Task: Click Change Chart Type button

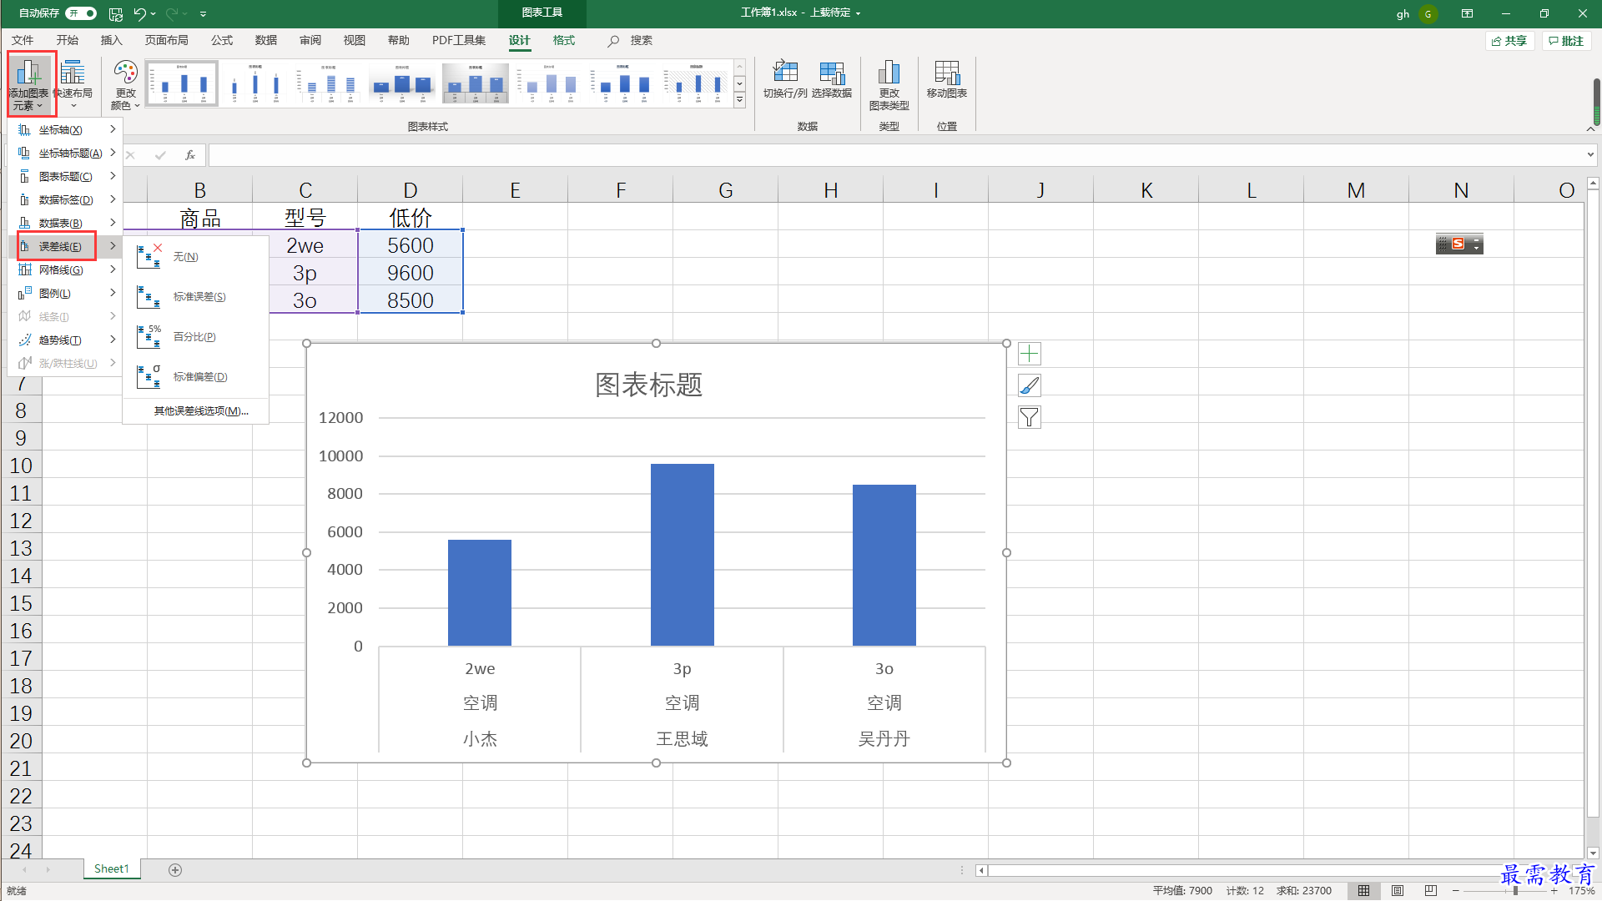Action: (889, 84)
